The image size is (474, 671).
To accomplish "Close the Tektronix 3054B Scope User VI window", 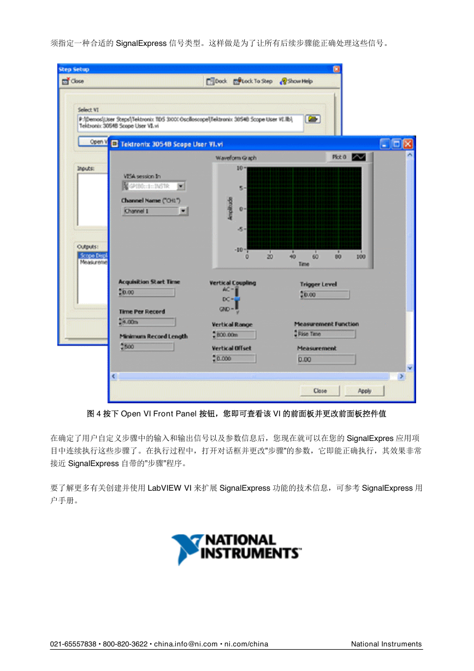I will 408,144.
